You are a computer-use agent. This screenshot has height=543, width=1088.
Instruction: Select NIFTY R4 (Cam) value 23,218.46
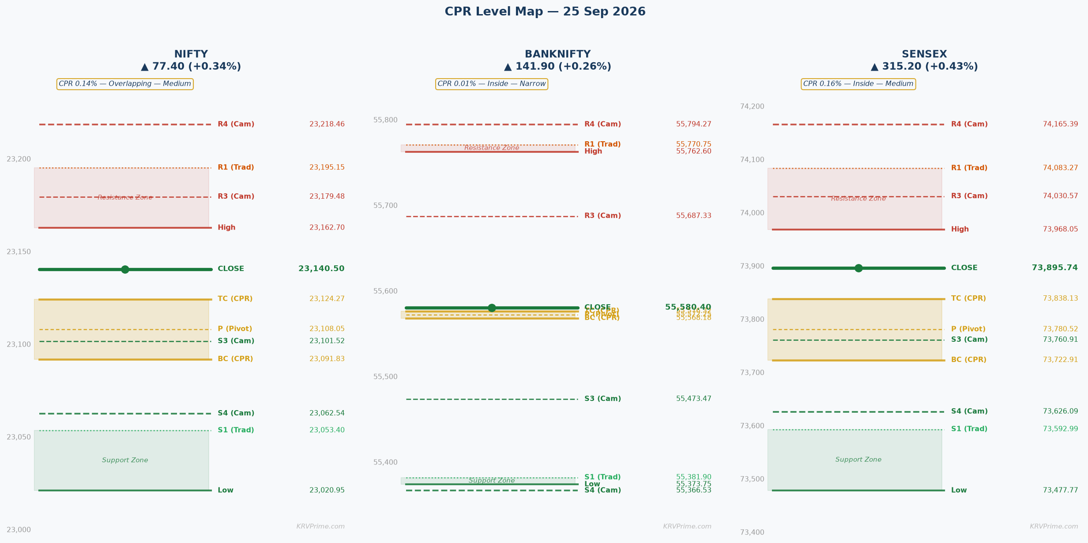pyautogui.click(x=327, y=124)
